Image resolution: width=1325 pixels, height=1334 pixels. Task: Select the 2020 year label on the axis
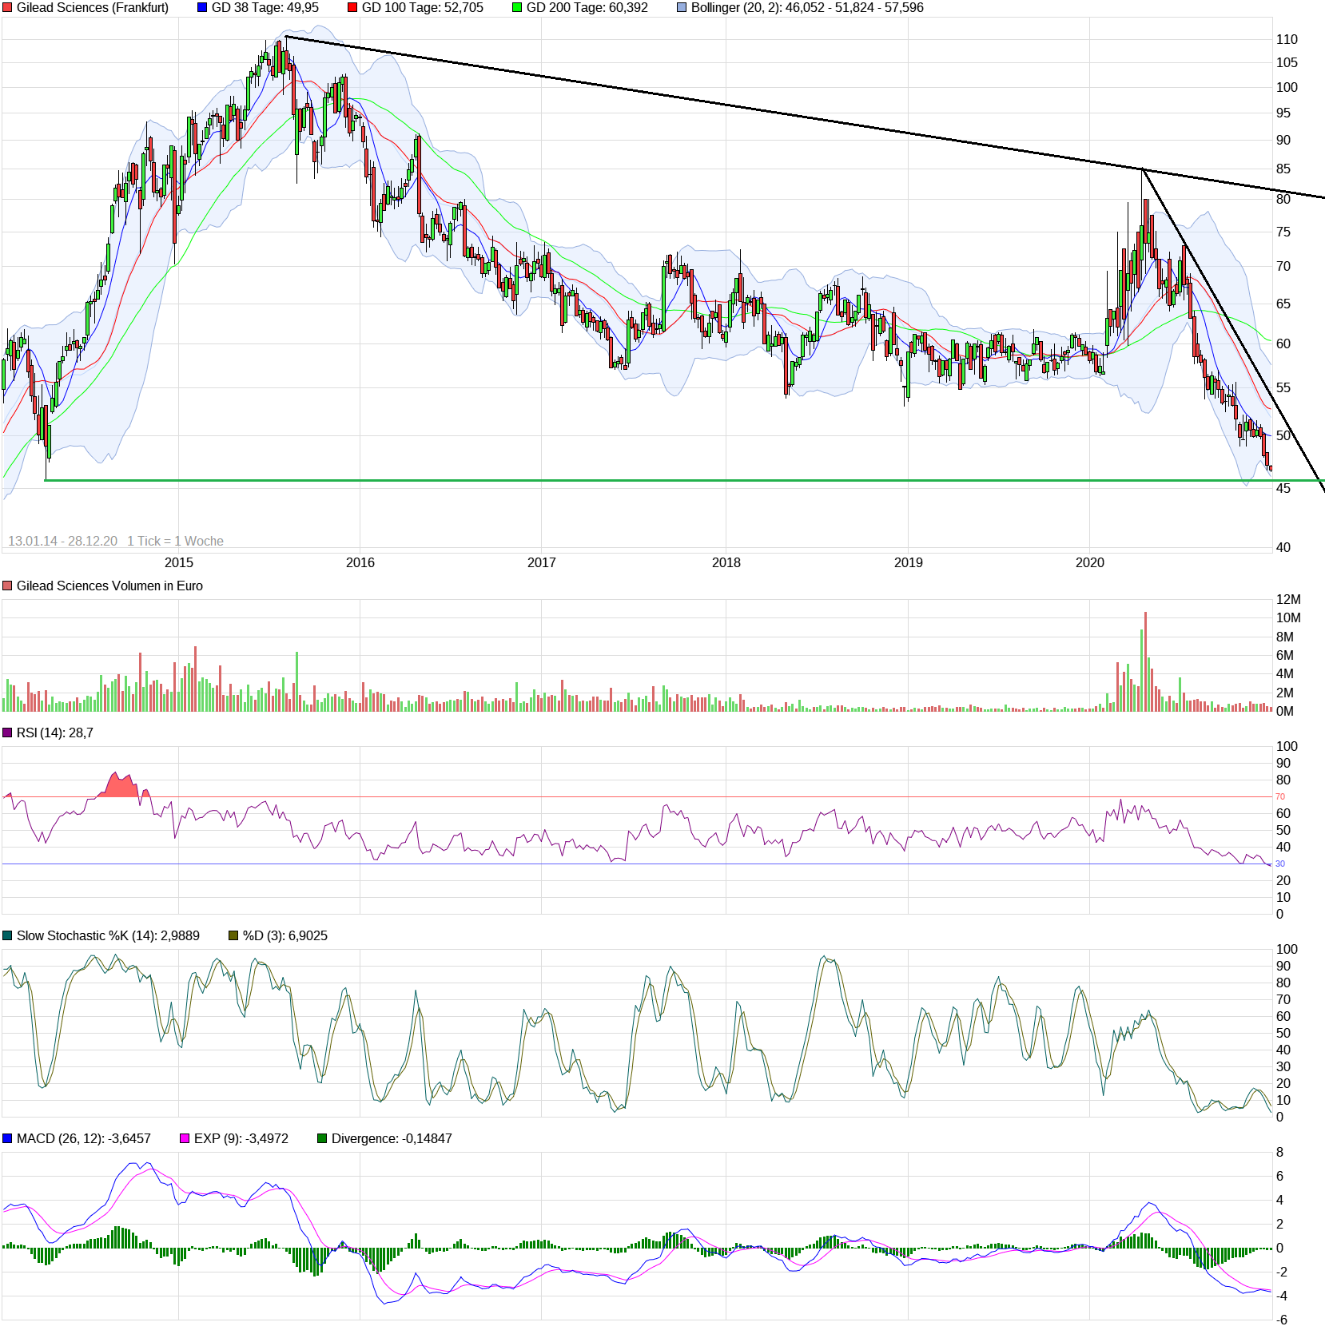point(1092,562)
